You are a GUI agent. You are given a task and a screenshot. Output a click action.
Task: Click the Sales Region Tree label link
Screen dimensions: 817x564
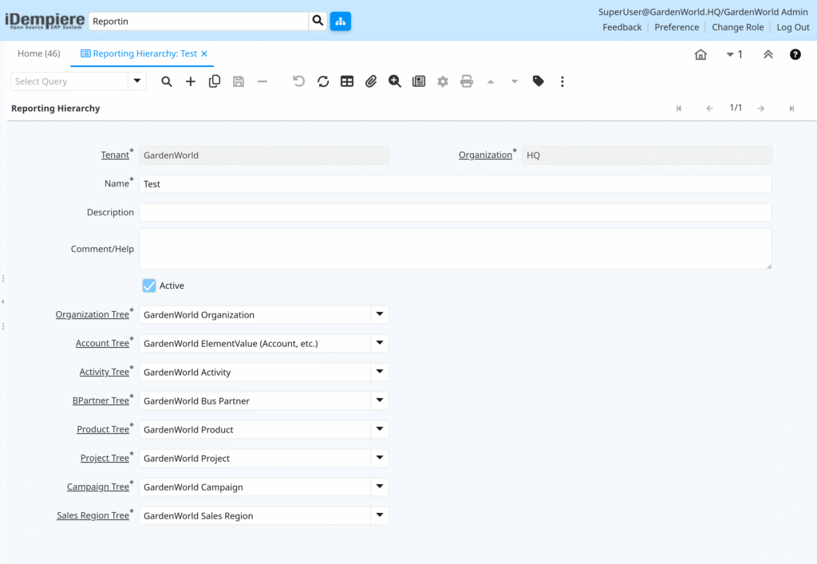pyautogui.click(x=93, y=515)
